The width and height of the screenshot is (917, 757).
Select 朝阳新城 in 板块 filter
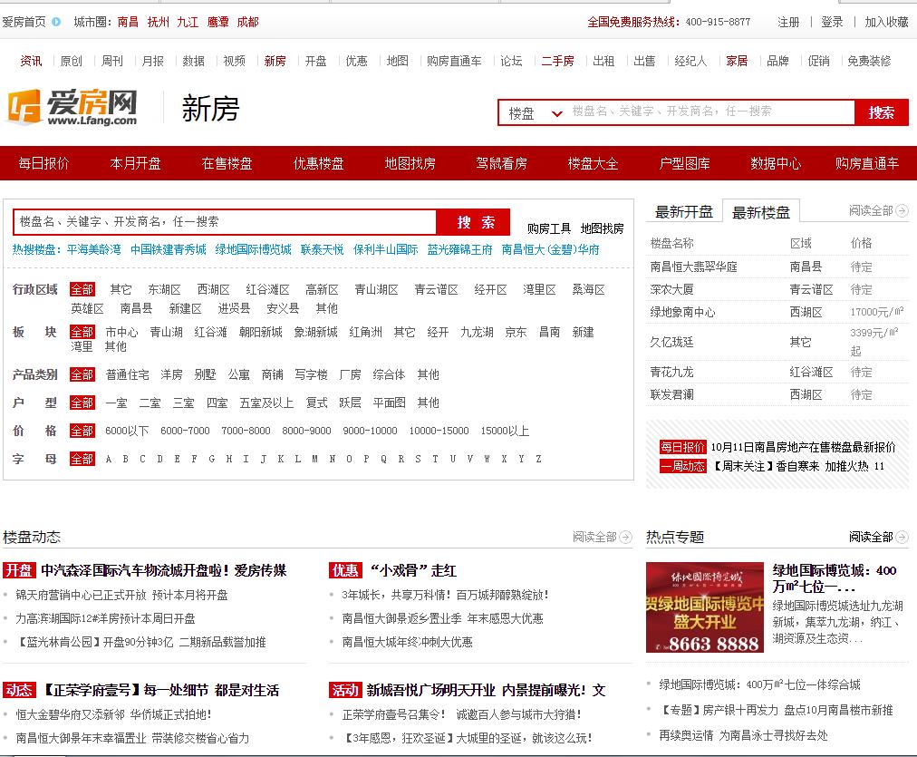coord(260,333)
